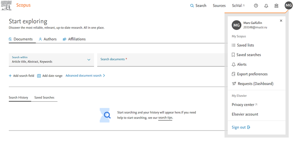Add search field
Image resolution: width=294 pixels, height=142 pixels.
tap(21, 76)
